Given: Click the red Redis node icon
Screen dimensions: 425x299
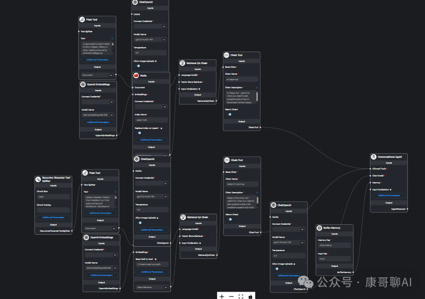Looking at the screenshot, I should [136, 75].
